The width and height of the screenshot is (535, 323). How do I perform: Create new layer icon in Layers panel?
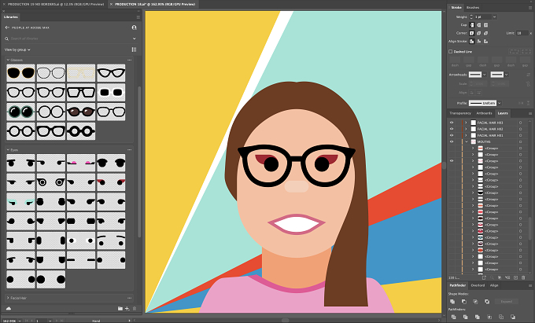point(515,277)
